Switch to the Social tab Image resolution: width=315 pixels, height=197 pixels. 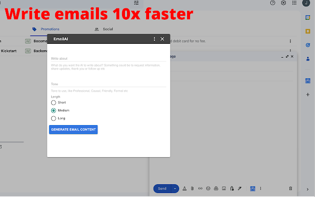click(x=104, y=29)
